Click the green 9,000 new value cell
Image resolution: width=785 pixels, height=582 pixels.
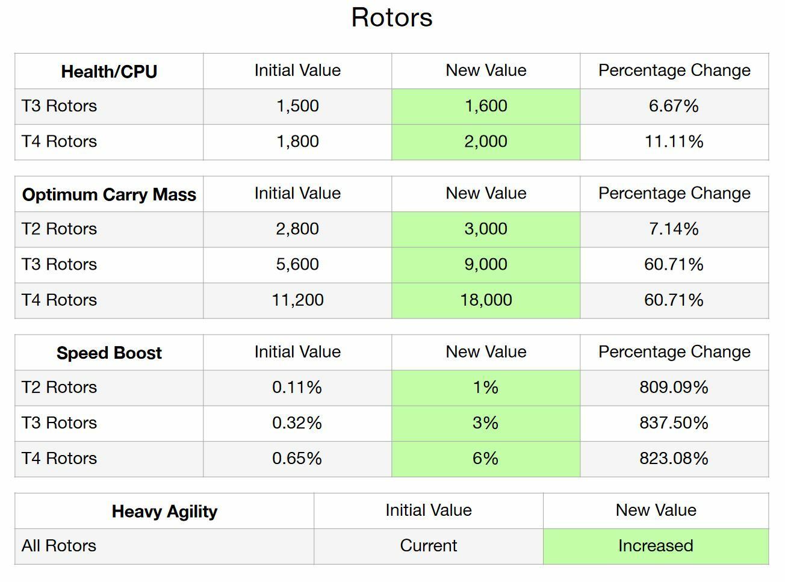tap(486, 265)
